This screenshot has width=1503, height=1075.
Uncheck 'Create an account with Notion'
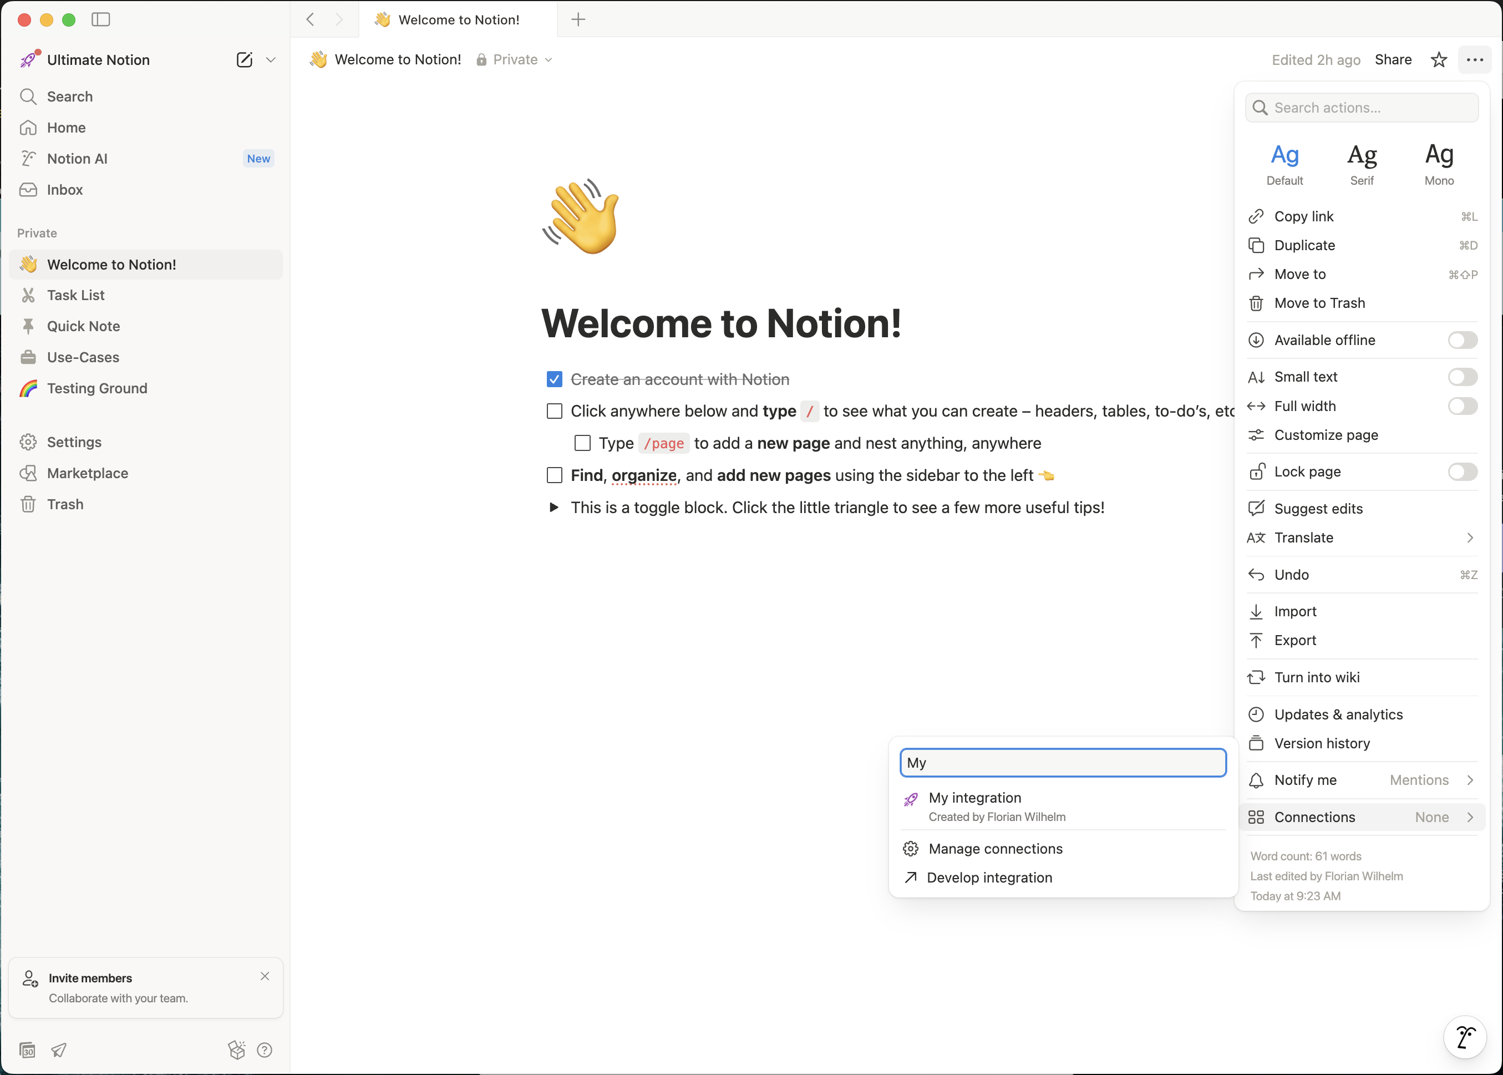[x=555, y=379]
